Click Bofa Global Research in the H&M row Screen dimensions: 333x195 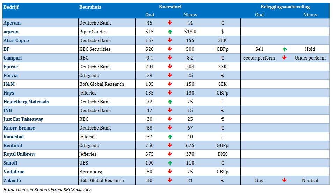102,84
